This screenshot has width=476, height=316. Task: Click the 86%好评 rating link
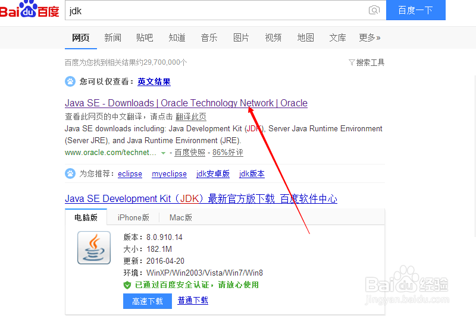click(228, 153)
